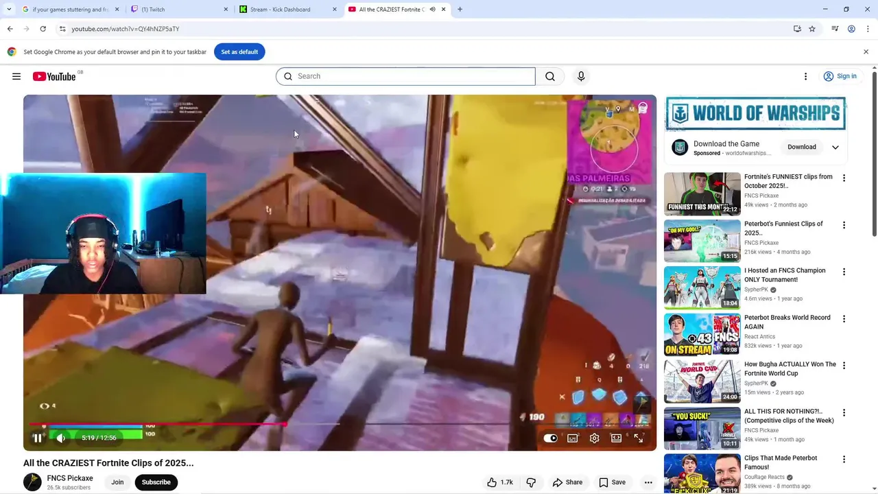This screenshot has height=494, width=878.
Task: Open more actions menu below video
Action: (x=648, y=482)
